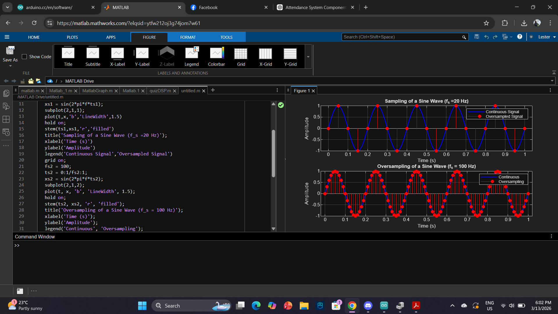Enable the Show Code checkbox

(x=24, y=57)
